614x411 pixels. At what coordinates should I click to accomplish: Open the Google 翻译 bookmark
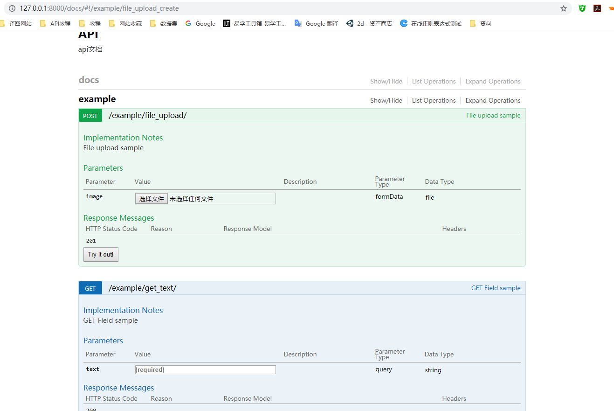coord(317,23)
